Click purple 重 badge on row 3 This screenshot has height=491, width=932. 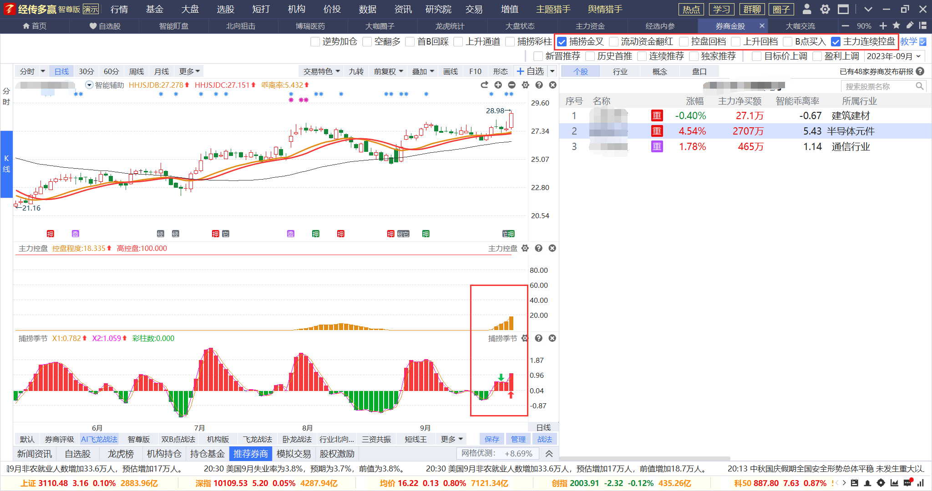click(x=657, y=146)
